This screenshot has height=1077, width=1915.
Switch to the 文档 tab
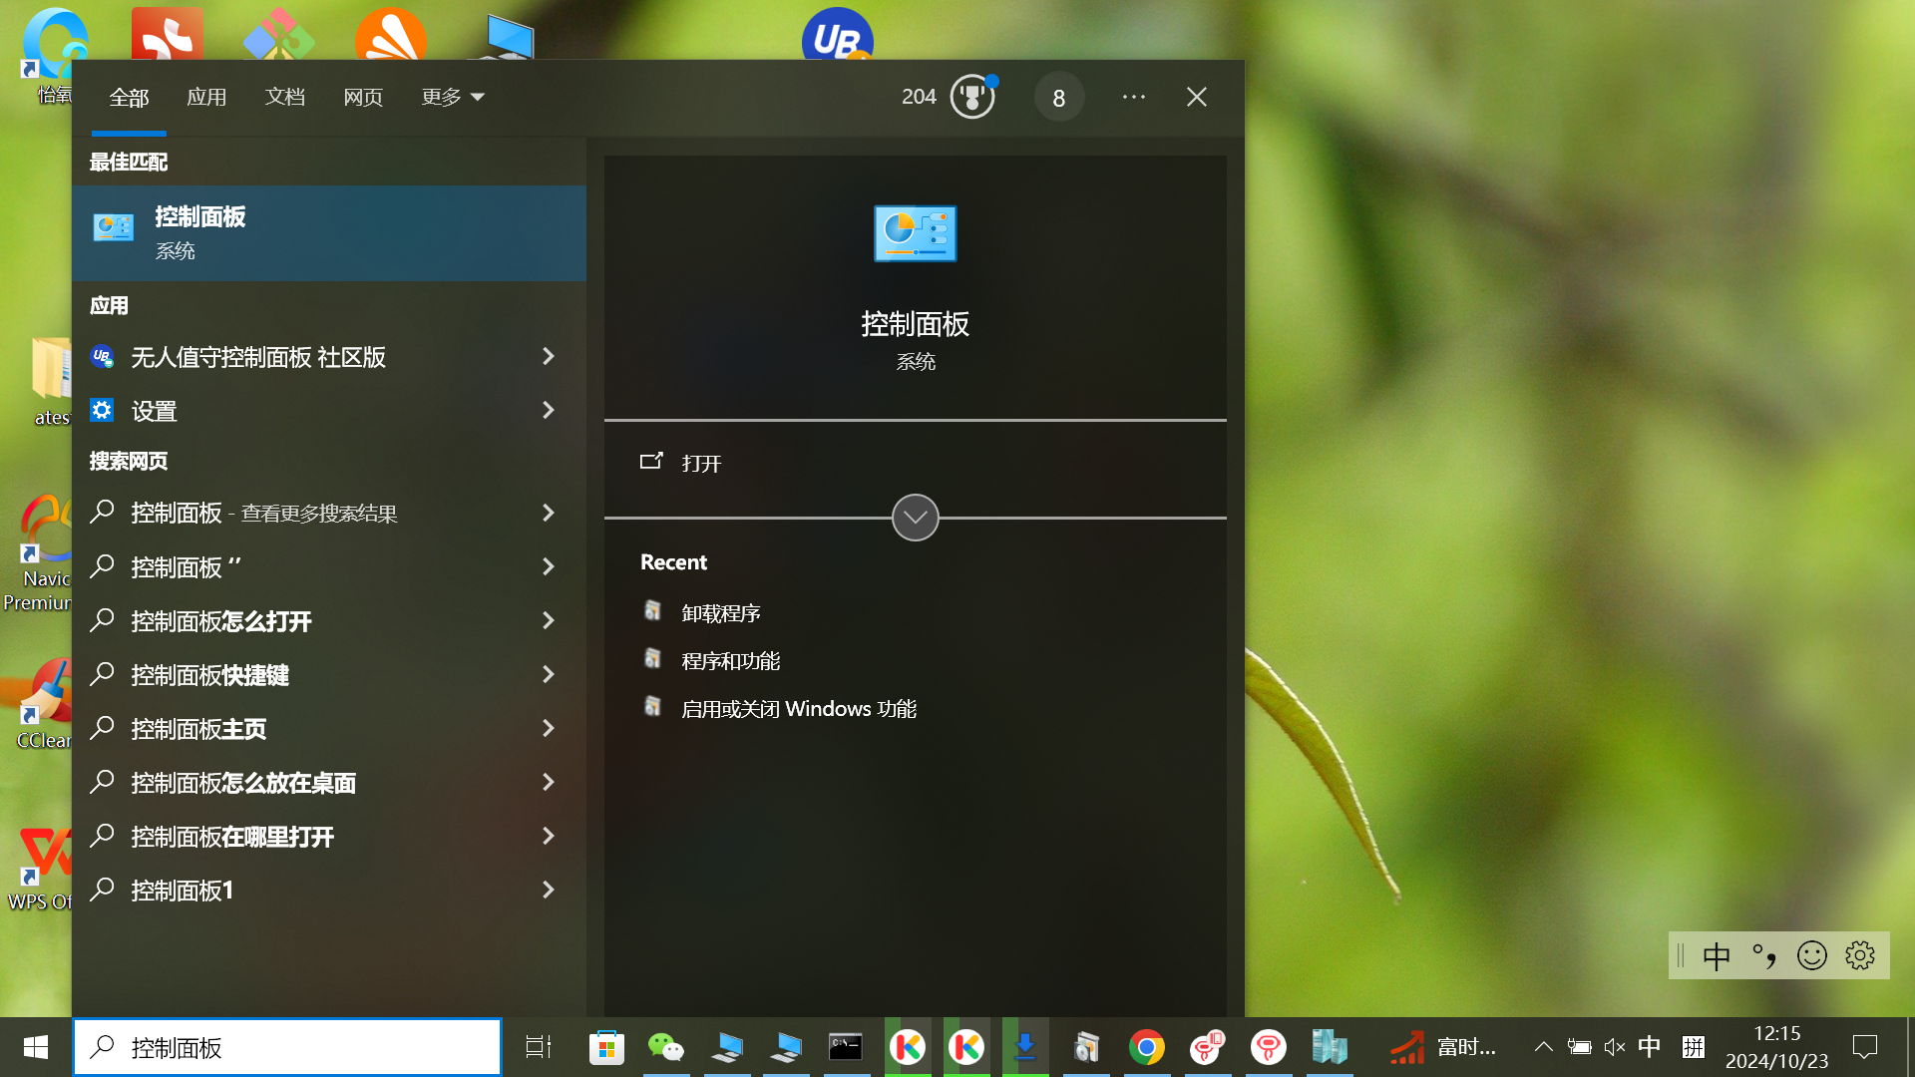(284, 97)
